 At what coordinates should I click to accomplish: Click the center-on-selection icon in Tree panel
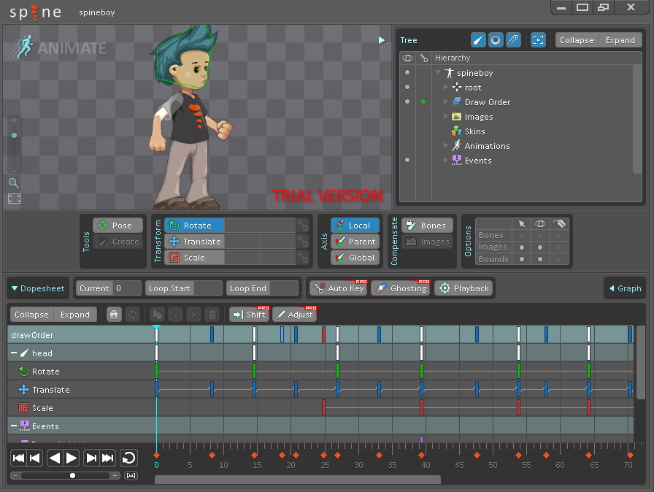[x=539, y=40]
